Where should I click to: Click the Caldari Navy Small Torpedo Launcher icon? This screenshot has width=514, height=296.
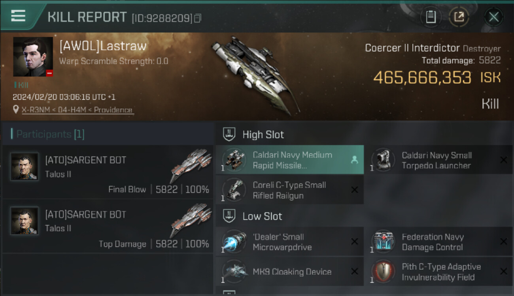384,160
